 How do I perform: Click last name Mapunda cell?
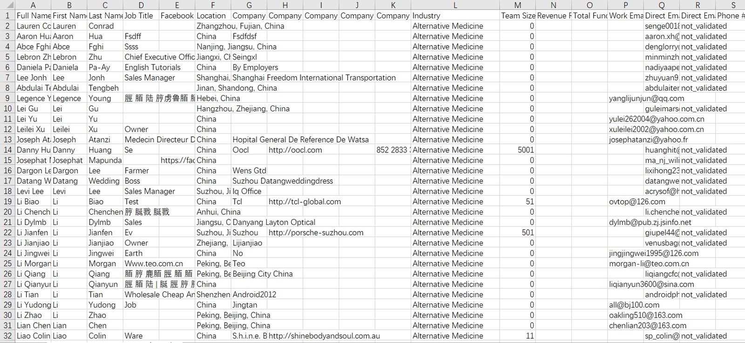click(105, 160)
